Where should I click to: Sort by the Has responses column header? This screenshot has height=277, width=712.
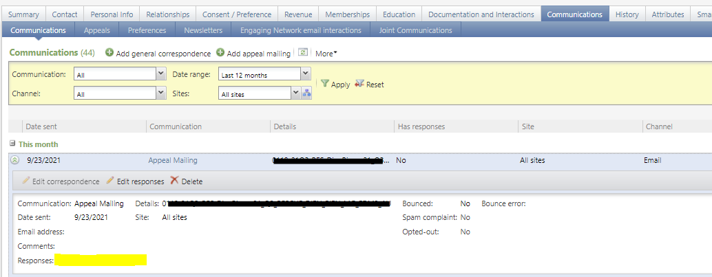coord(457,126)
